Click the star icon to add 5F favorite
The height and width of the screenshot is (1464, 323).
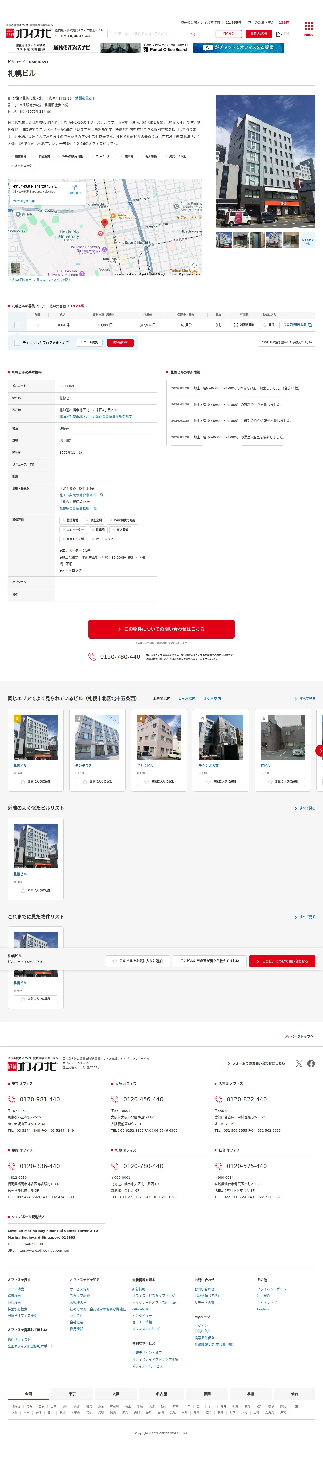tap(264, 325)
